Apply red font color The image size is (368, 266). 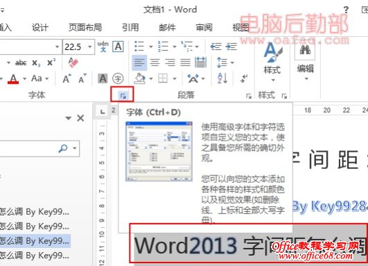13,78
